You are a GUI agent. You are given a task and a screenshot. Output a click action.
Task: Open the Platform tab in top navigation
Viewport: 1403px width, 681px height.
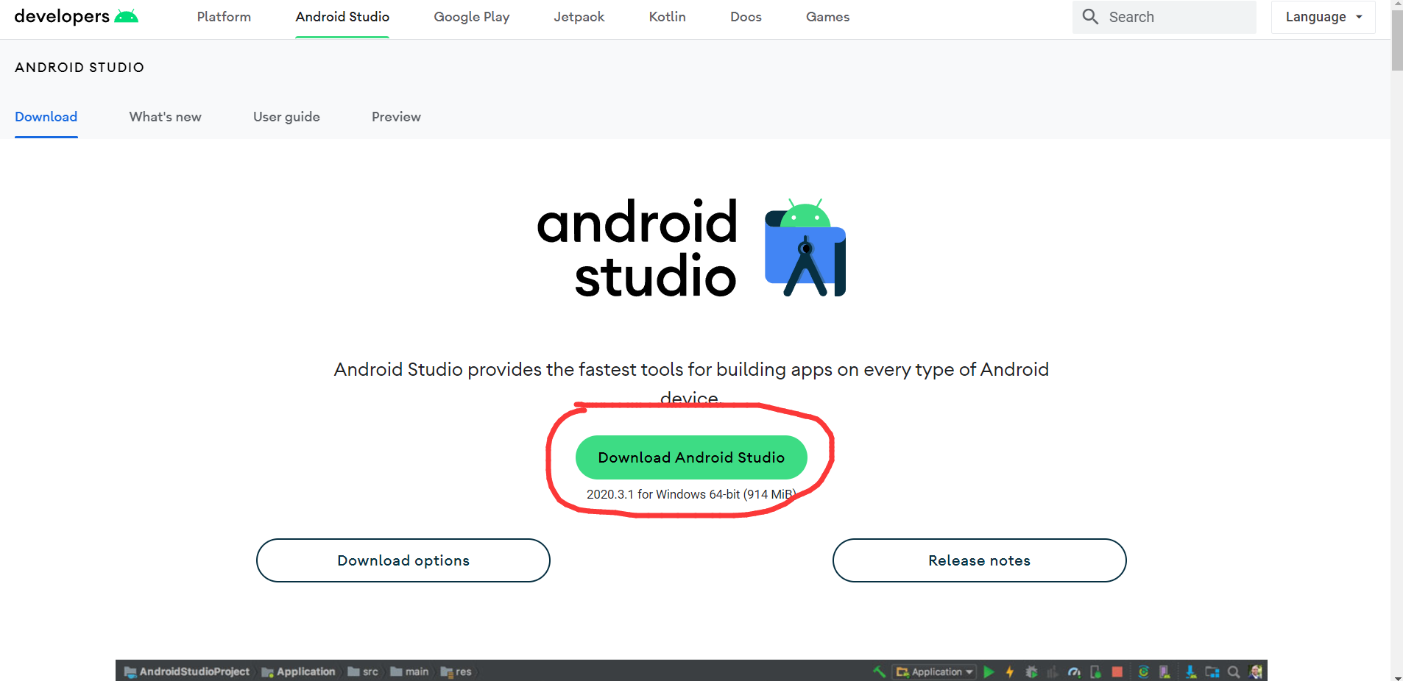(224, 17)
